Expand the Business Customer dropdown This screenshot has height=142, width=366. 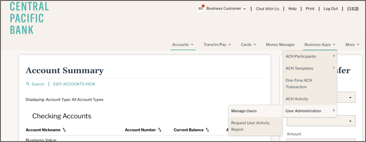(x=226, y=8)
